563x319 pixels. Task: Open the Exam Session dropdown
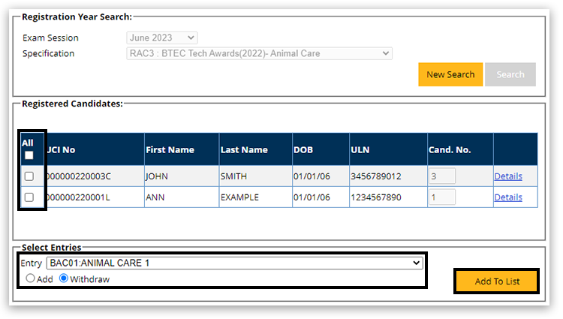point(162,38)
